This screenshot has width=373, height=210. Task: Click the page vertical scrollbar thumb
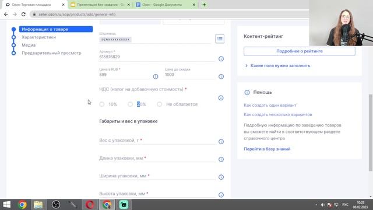click(371, 132)
